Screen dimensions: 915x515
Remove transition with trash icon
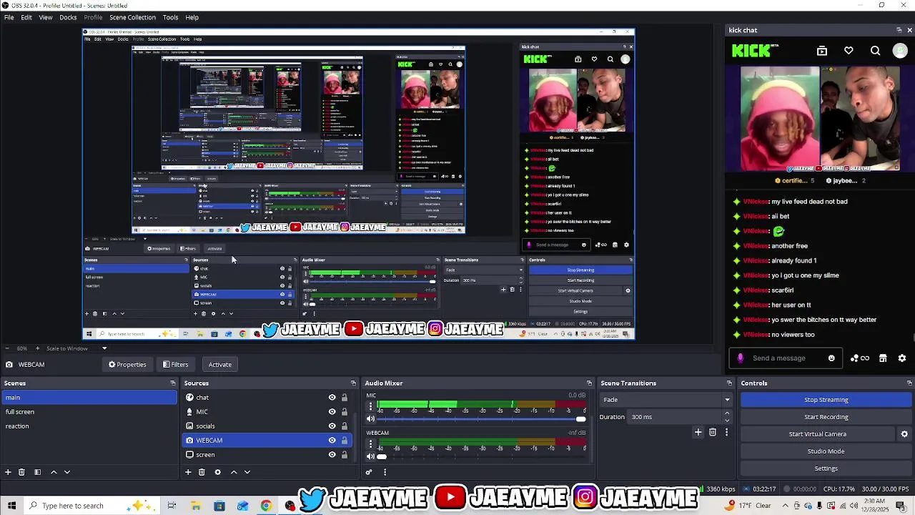point(713,432)
